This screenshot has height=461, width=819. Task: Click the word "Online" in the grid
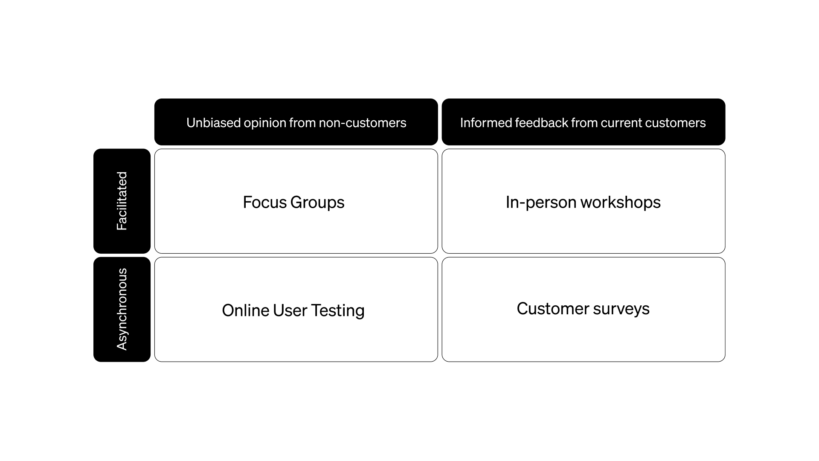coord(246,310)
